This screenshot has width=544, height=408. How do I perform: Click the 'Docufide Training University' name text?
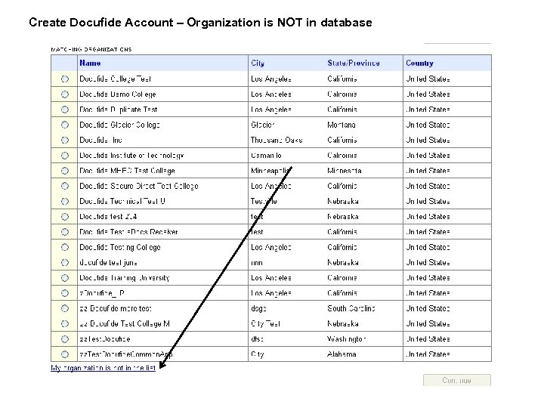point(124,278)
